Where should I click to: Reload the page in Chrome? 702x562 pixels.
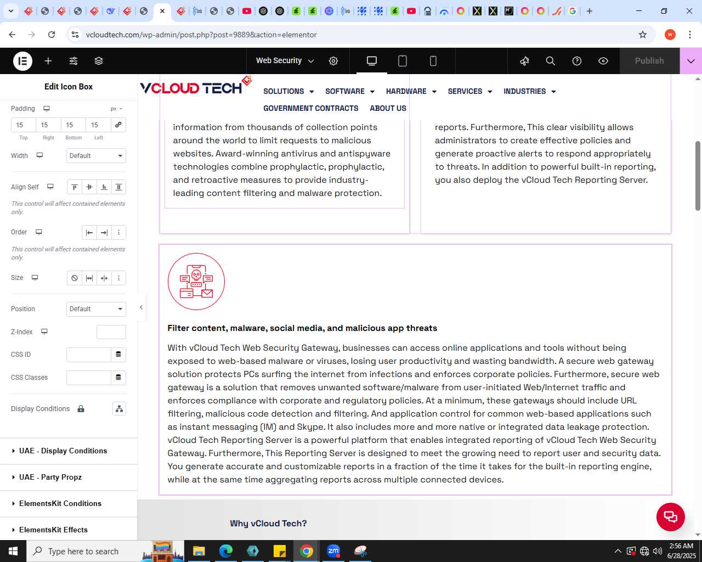[x=52, y=35]
